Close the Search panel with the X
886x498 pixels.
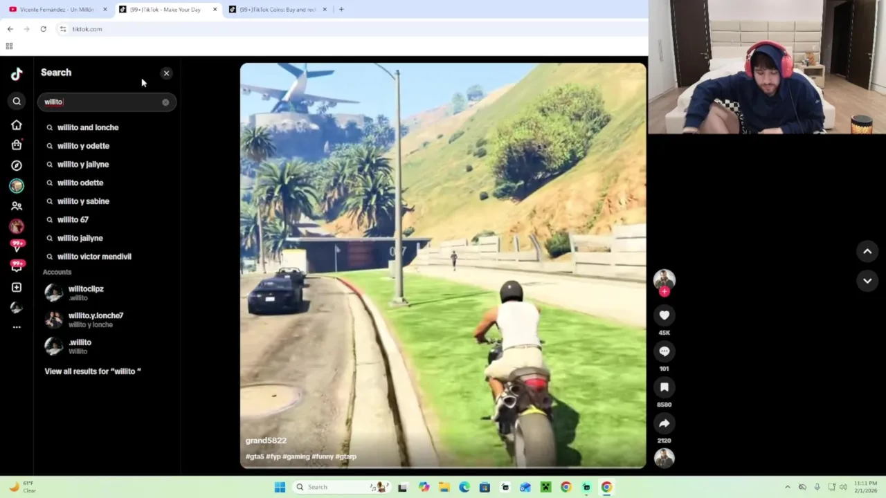[166, 73]
